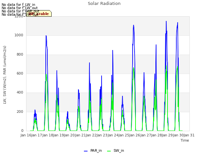Click the Jan 29 x-axis tick label
Screen dimensions: 209x157
(x=168, y=135)
